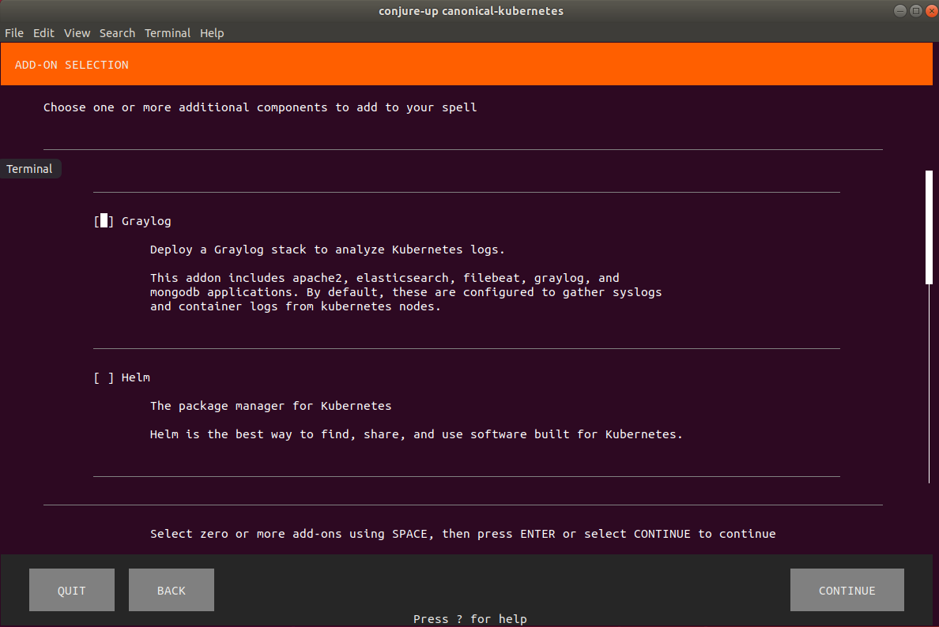Open the Edit menu
Viewport: 939px width, 627px height.
pyautogui.click(x=43, y=33)
